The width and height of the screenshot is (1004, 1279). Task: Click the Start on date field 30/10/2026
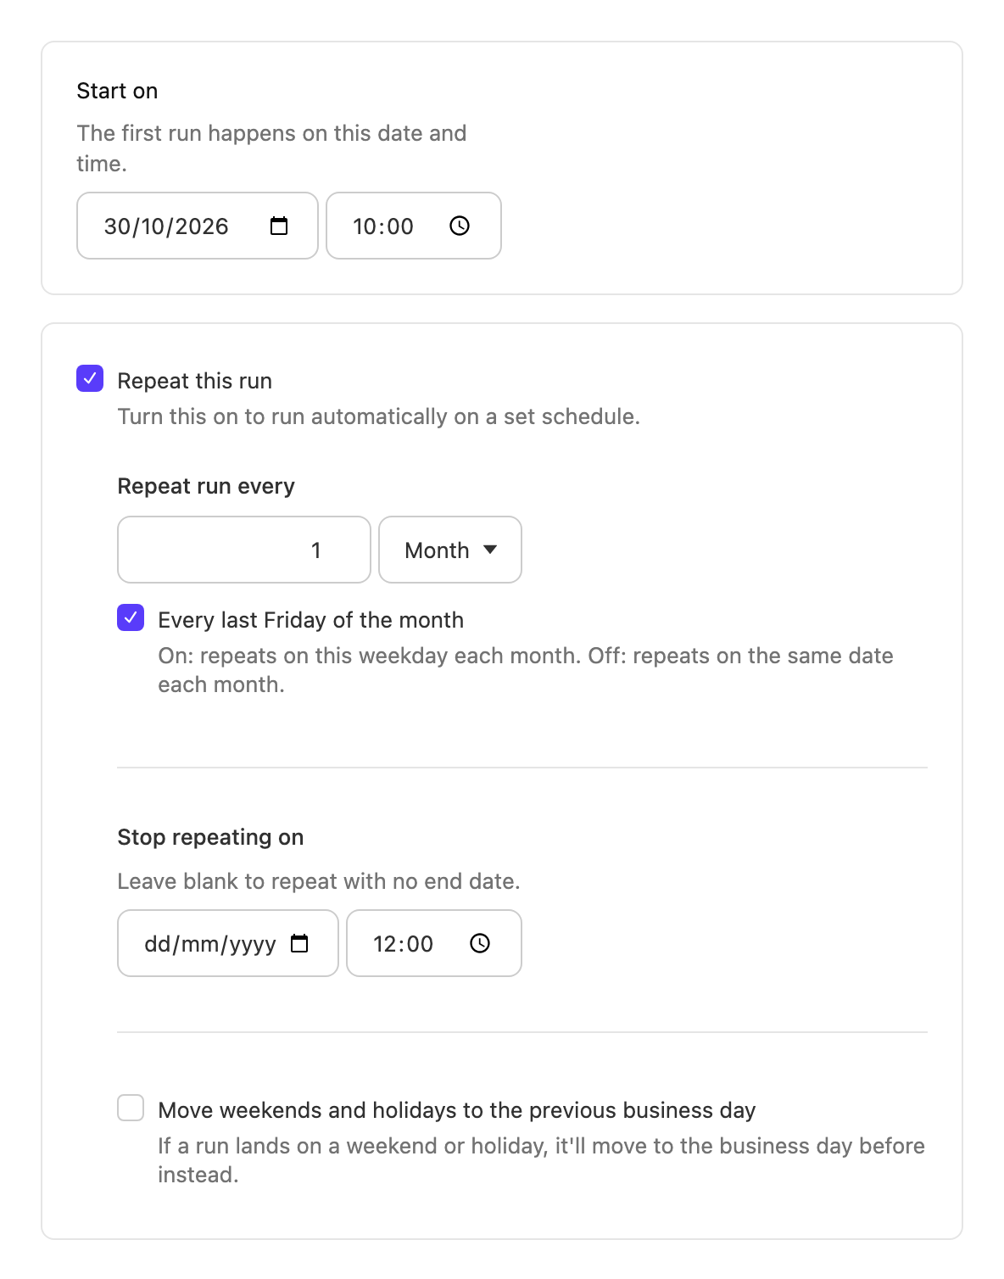click(x=198, y=226)
